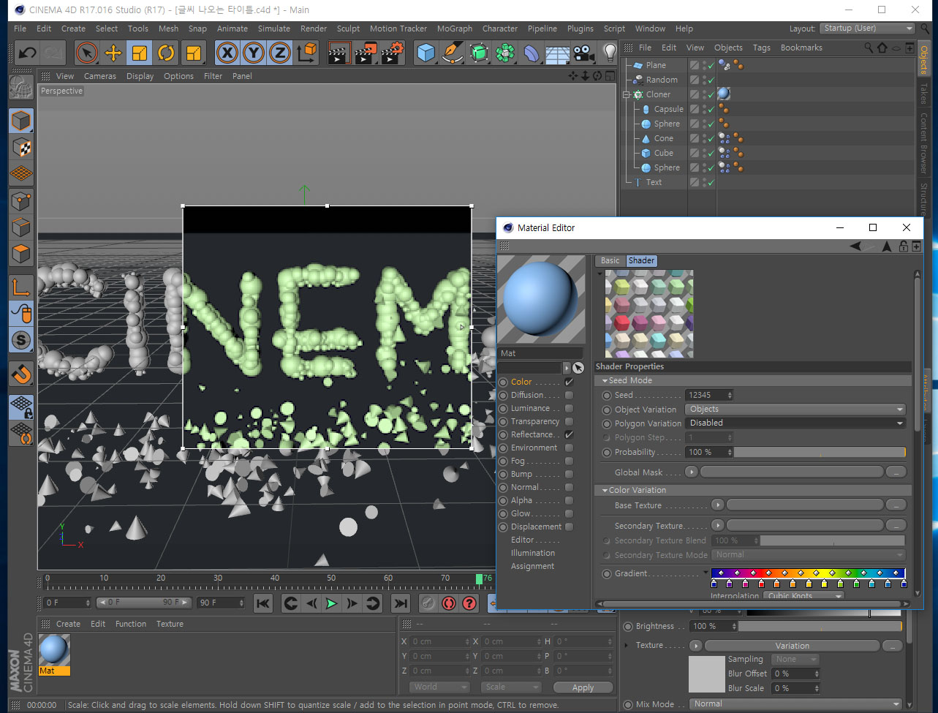Enable the Alpha channel checkbox
Image resolution: width=938 pixels, height=713 pixels.
click(x=569, y=500)
